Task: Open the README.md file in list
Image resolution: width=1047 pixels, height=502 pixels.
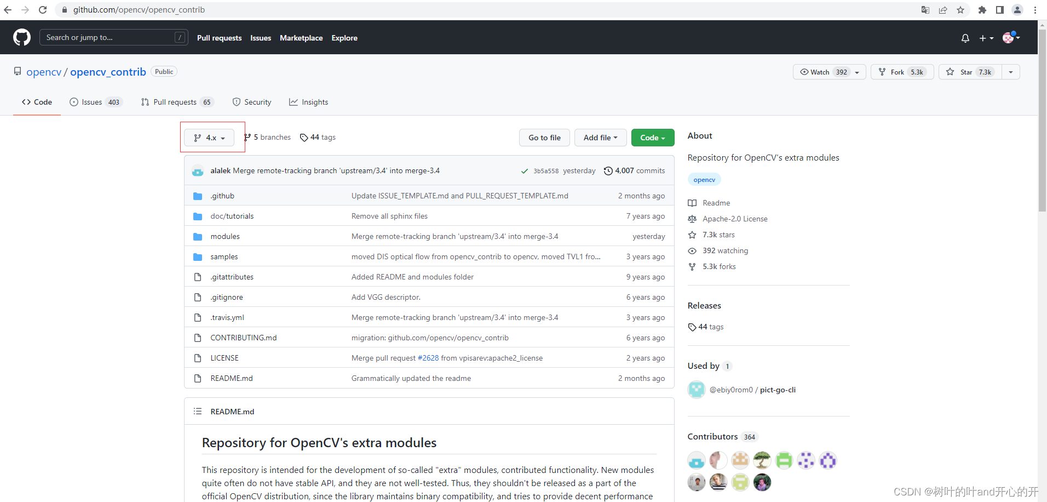Action: [232, 378]
